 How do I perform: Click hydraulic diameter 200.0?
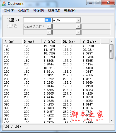pos(67,64)
